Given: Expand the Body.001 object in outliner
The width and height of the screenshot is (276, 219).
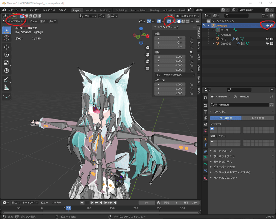Looking at the screenshot, I should tap(213, 43).
